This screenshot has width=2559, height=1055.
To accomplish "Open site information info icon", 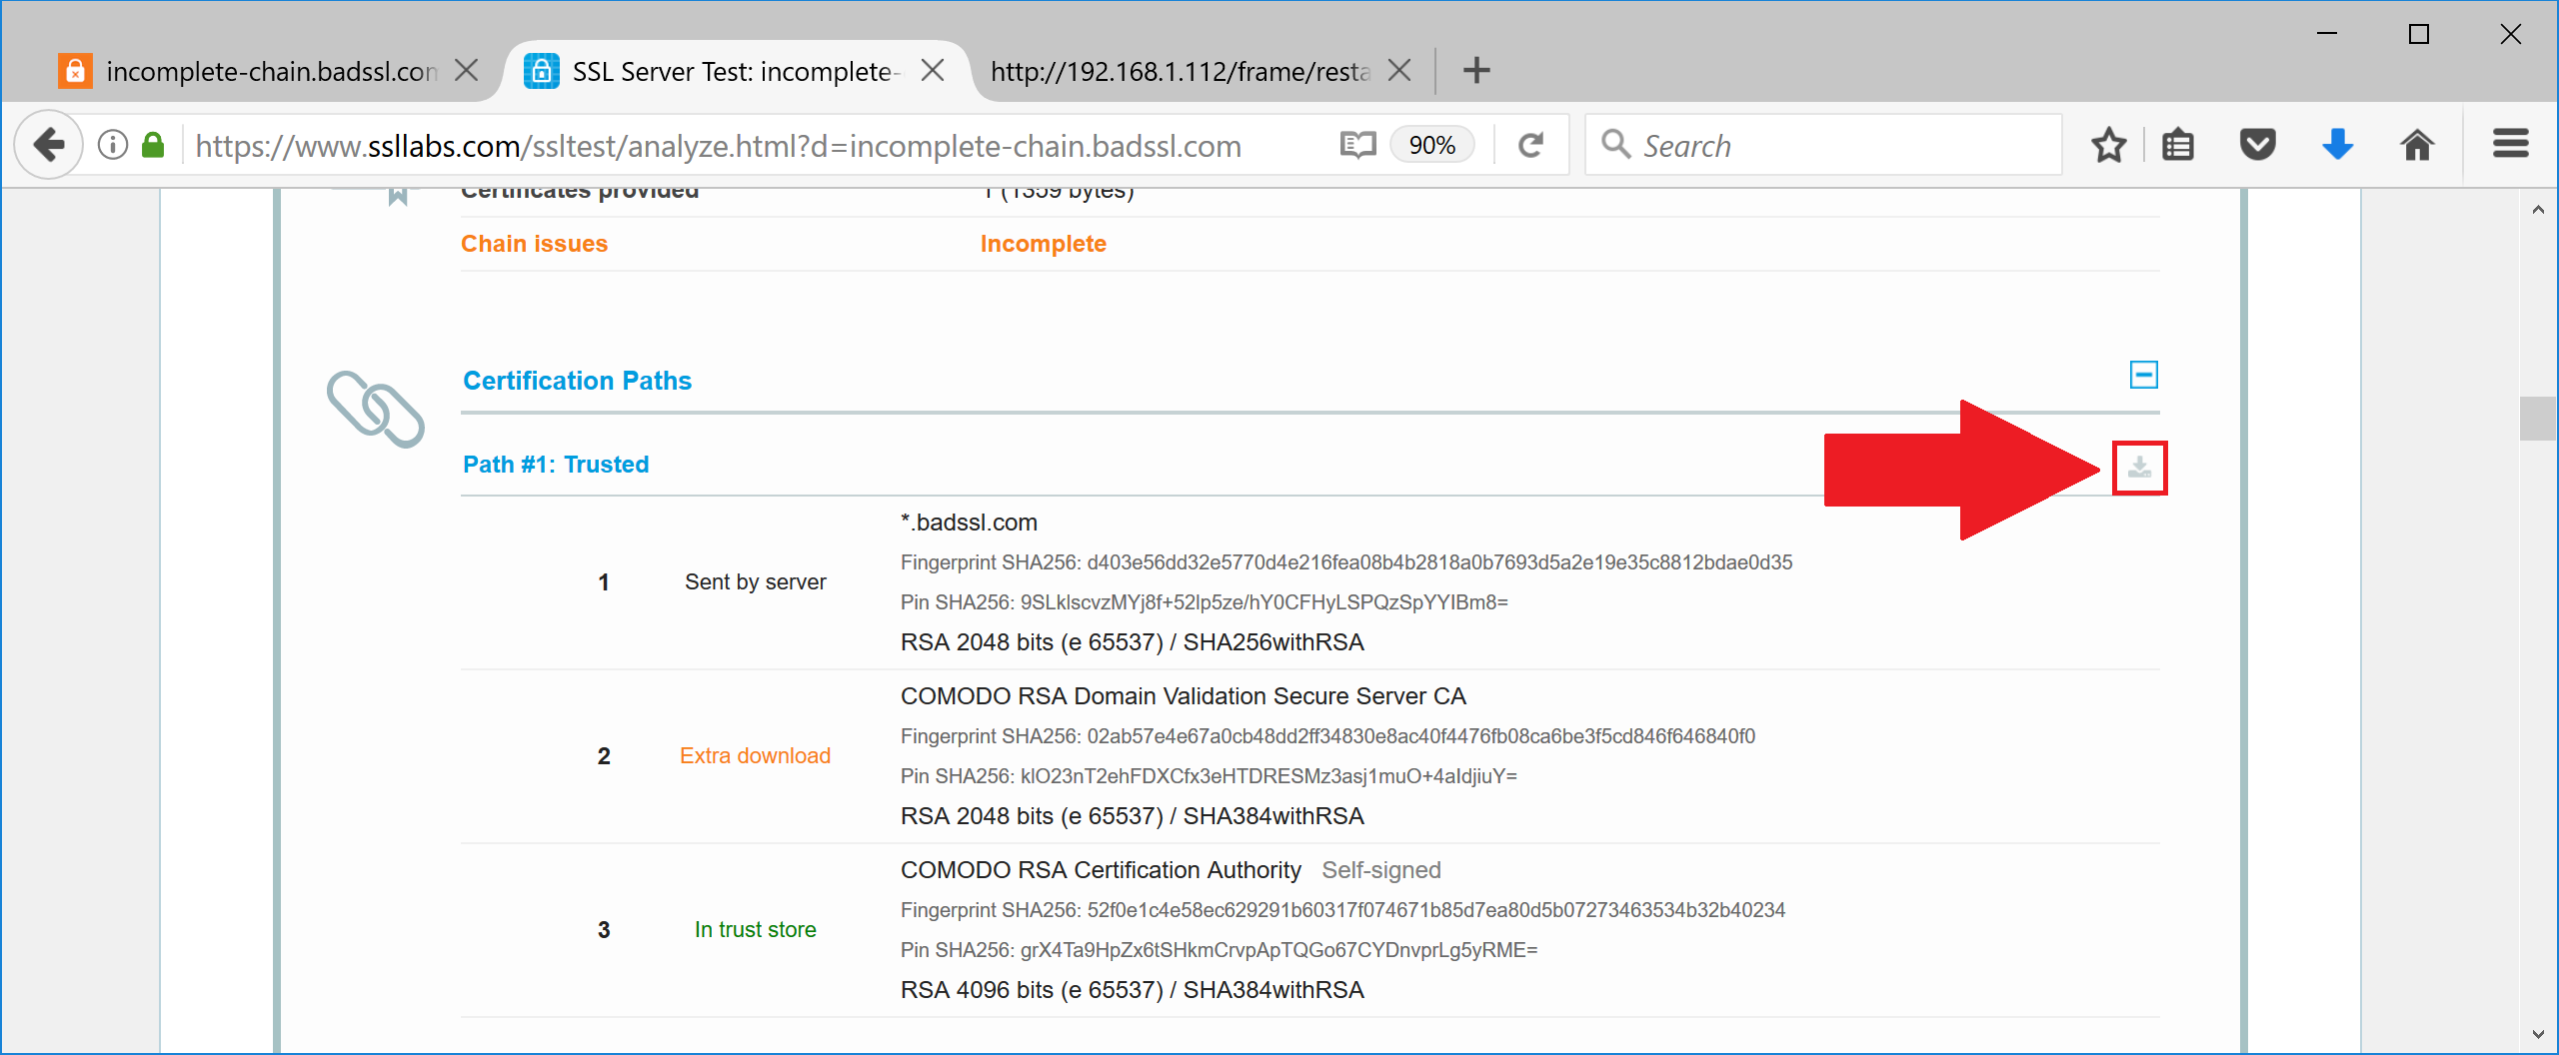I will click(113, 146).
